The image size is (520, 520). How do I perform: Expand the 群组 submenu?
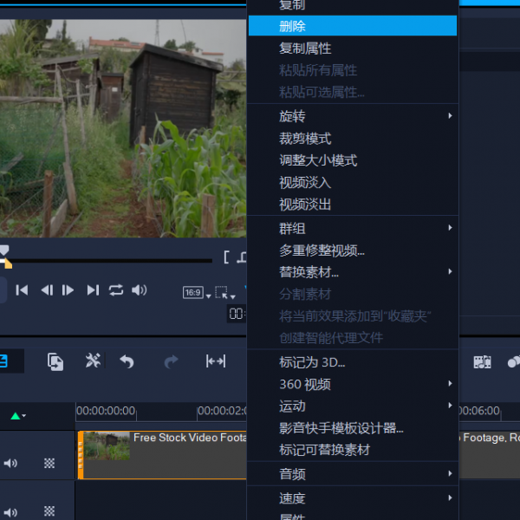pyautogui.click(x=352, y=228)
